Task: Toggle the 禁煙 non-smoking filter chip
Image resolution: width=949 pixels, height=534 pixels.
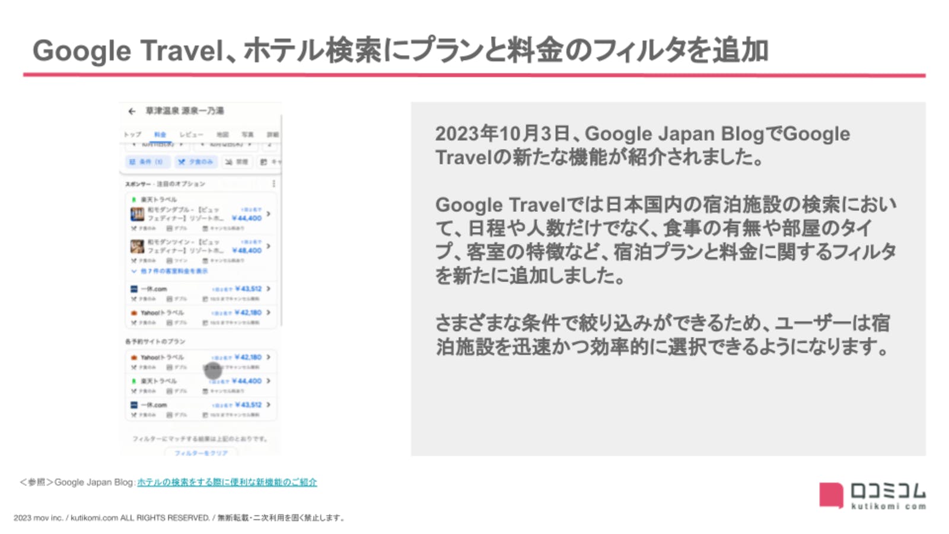Action: point(237,161)
